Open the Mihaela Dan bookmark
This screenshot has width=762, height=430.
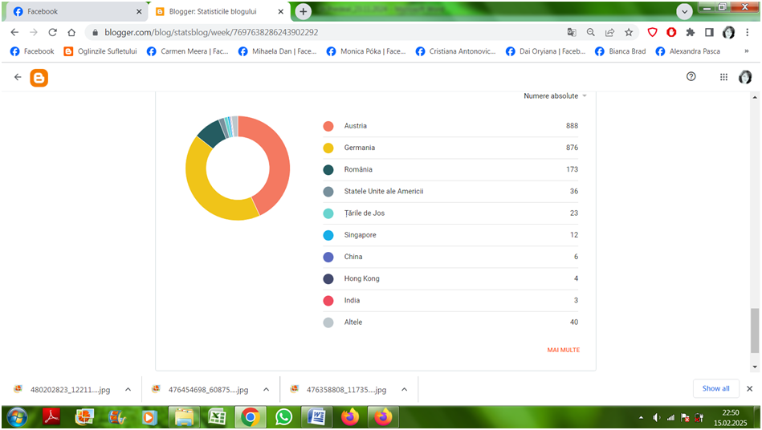278,51
